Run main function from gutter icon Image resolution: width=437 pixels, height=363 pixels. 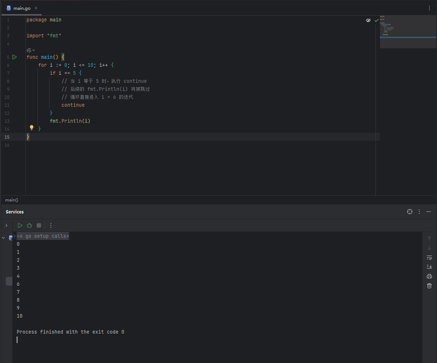[15, 57]
